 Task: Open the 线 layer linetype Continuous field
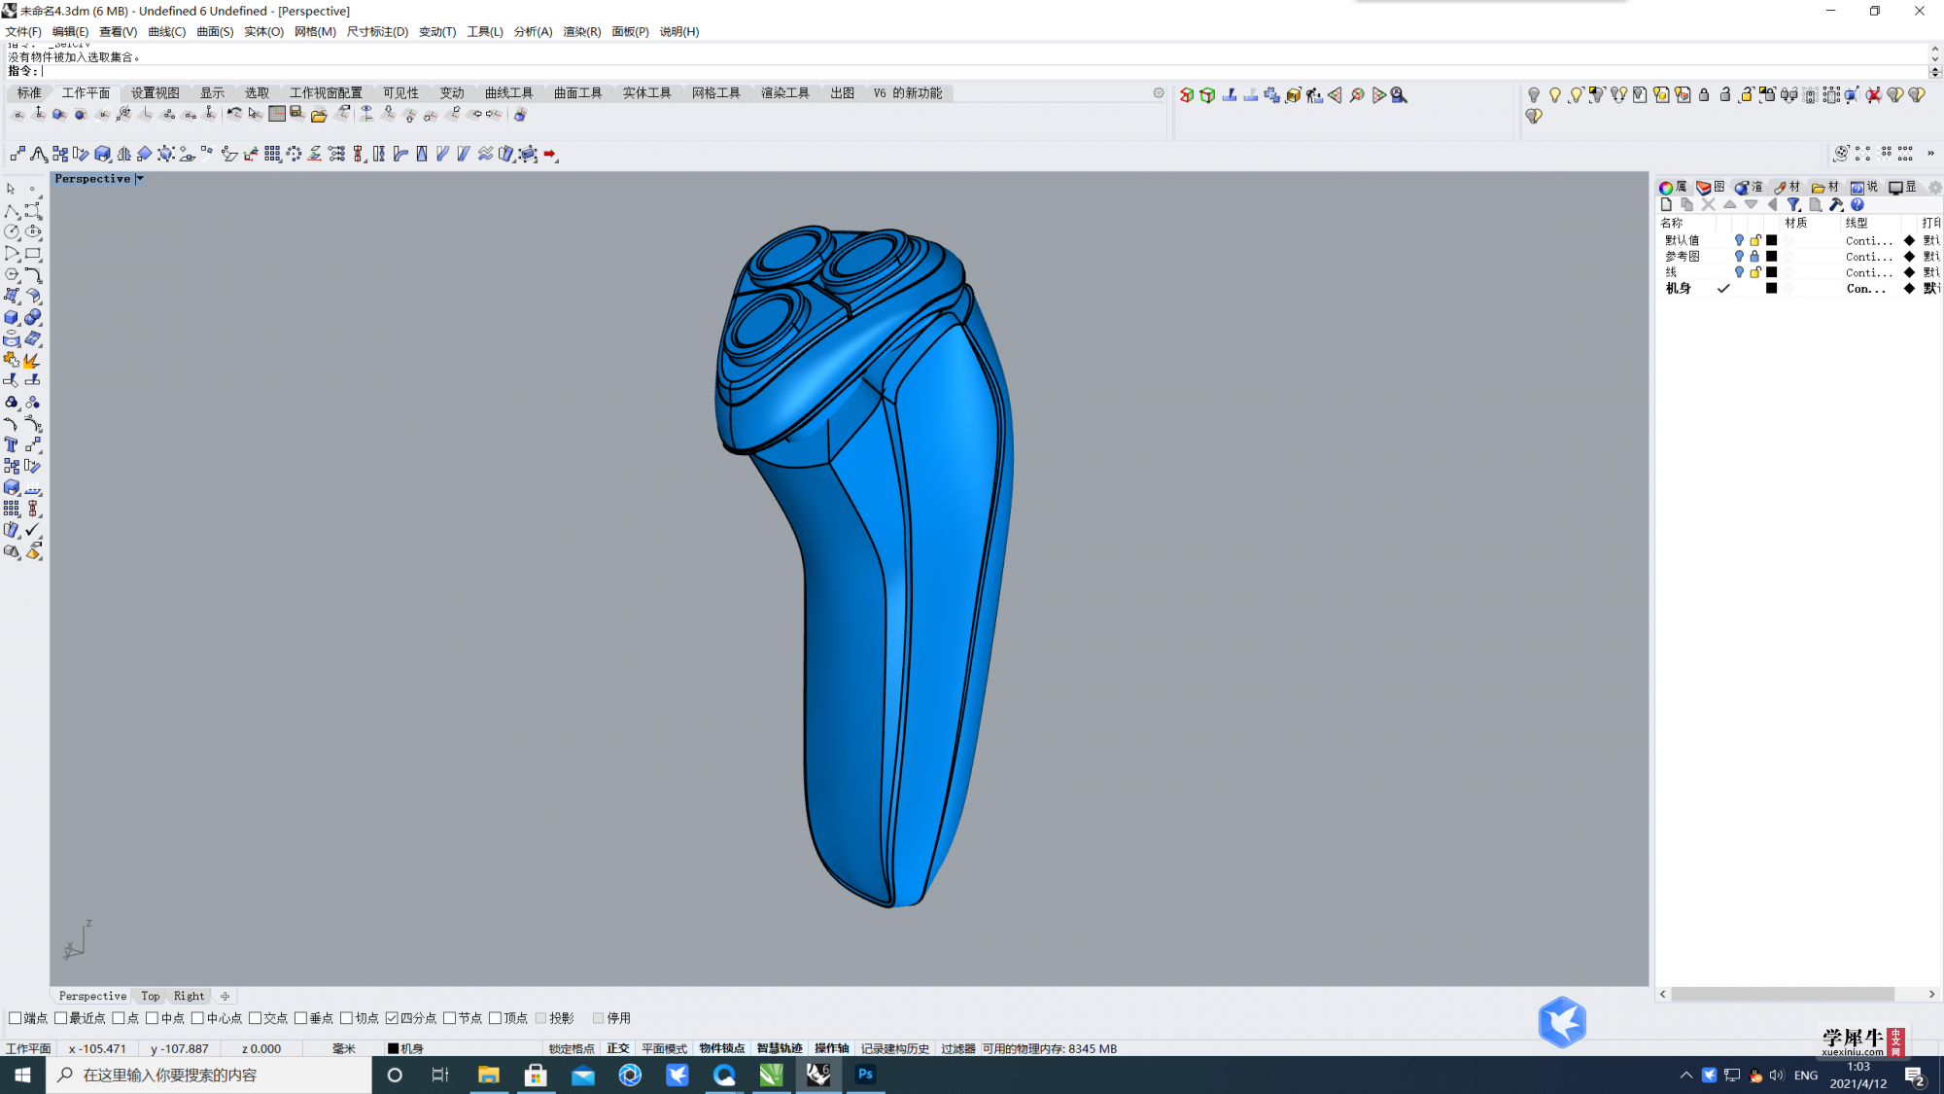[1868, 273]
